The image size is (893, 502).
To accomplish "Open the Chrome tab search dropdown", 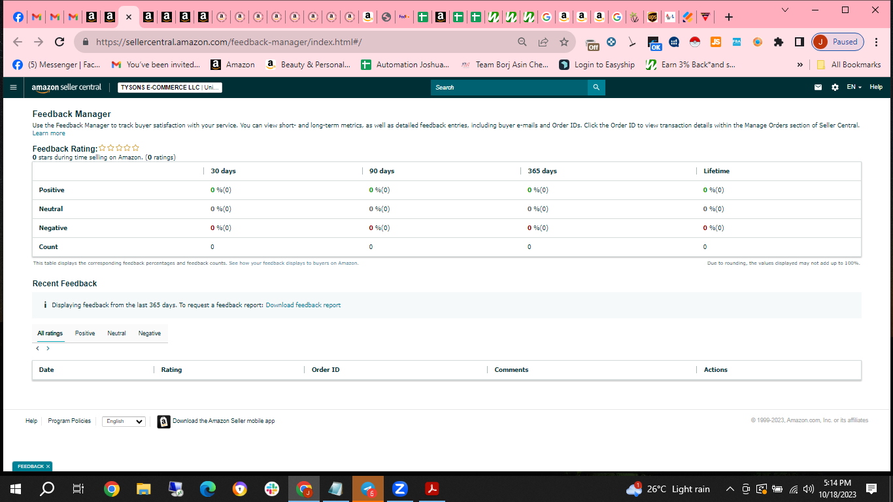I will pos(785,10).
